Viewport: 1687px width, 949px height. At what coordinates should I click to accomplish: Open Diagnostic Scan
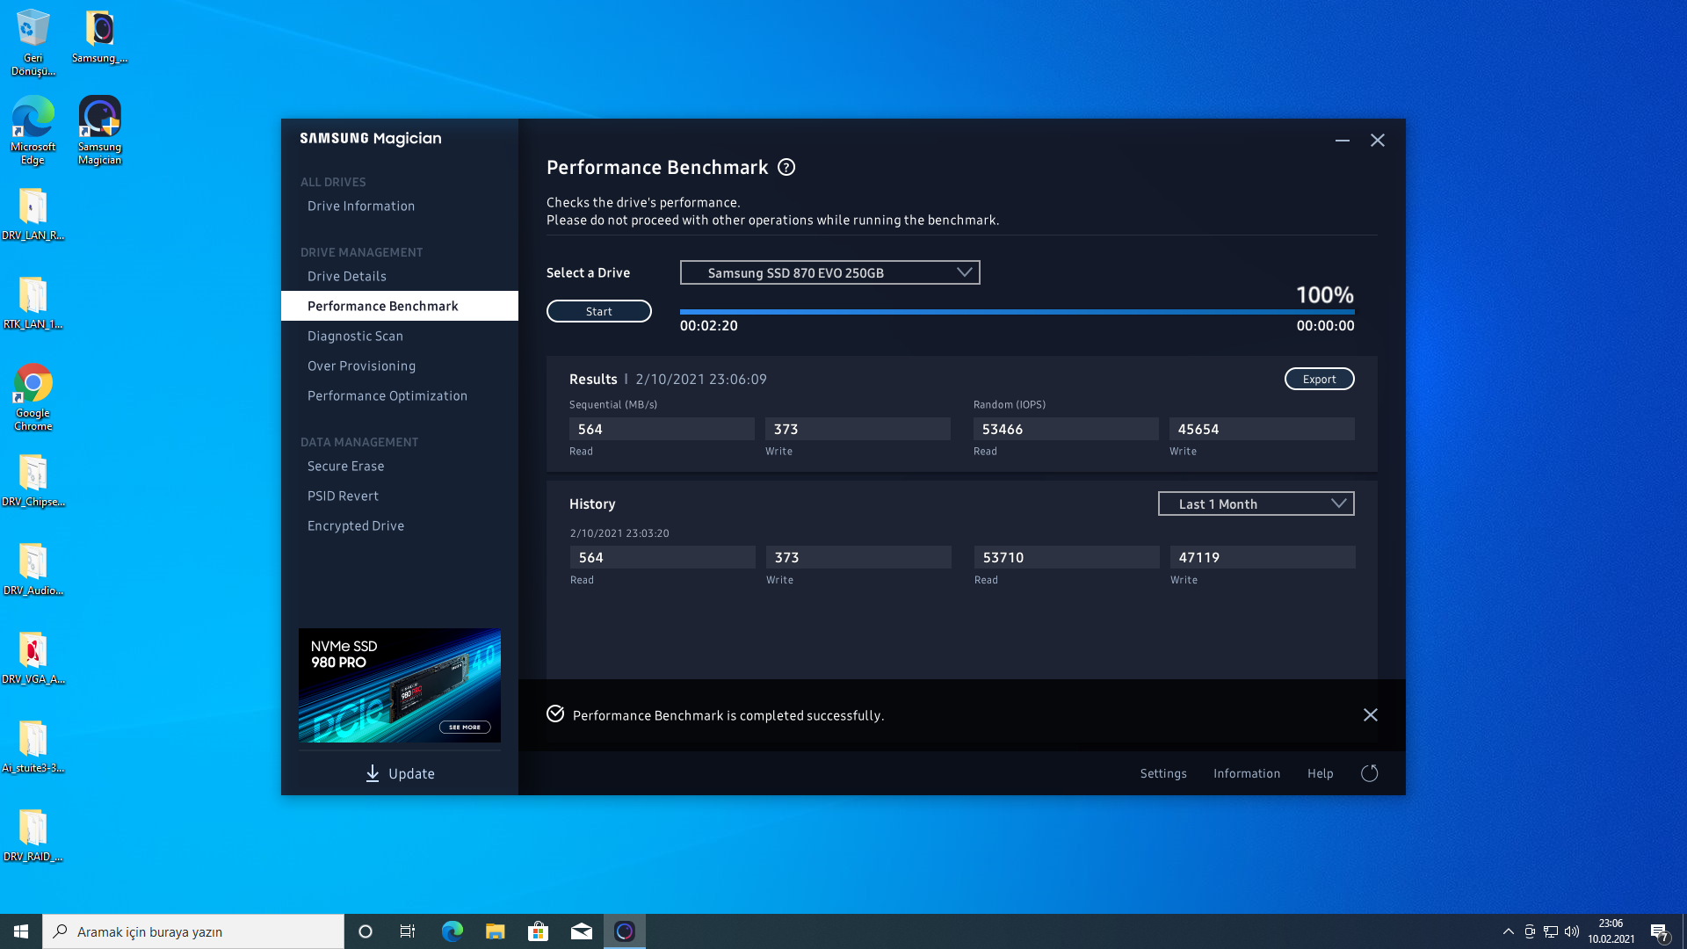point(355,336)
